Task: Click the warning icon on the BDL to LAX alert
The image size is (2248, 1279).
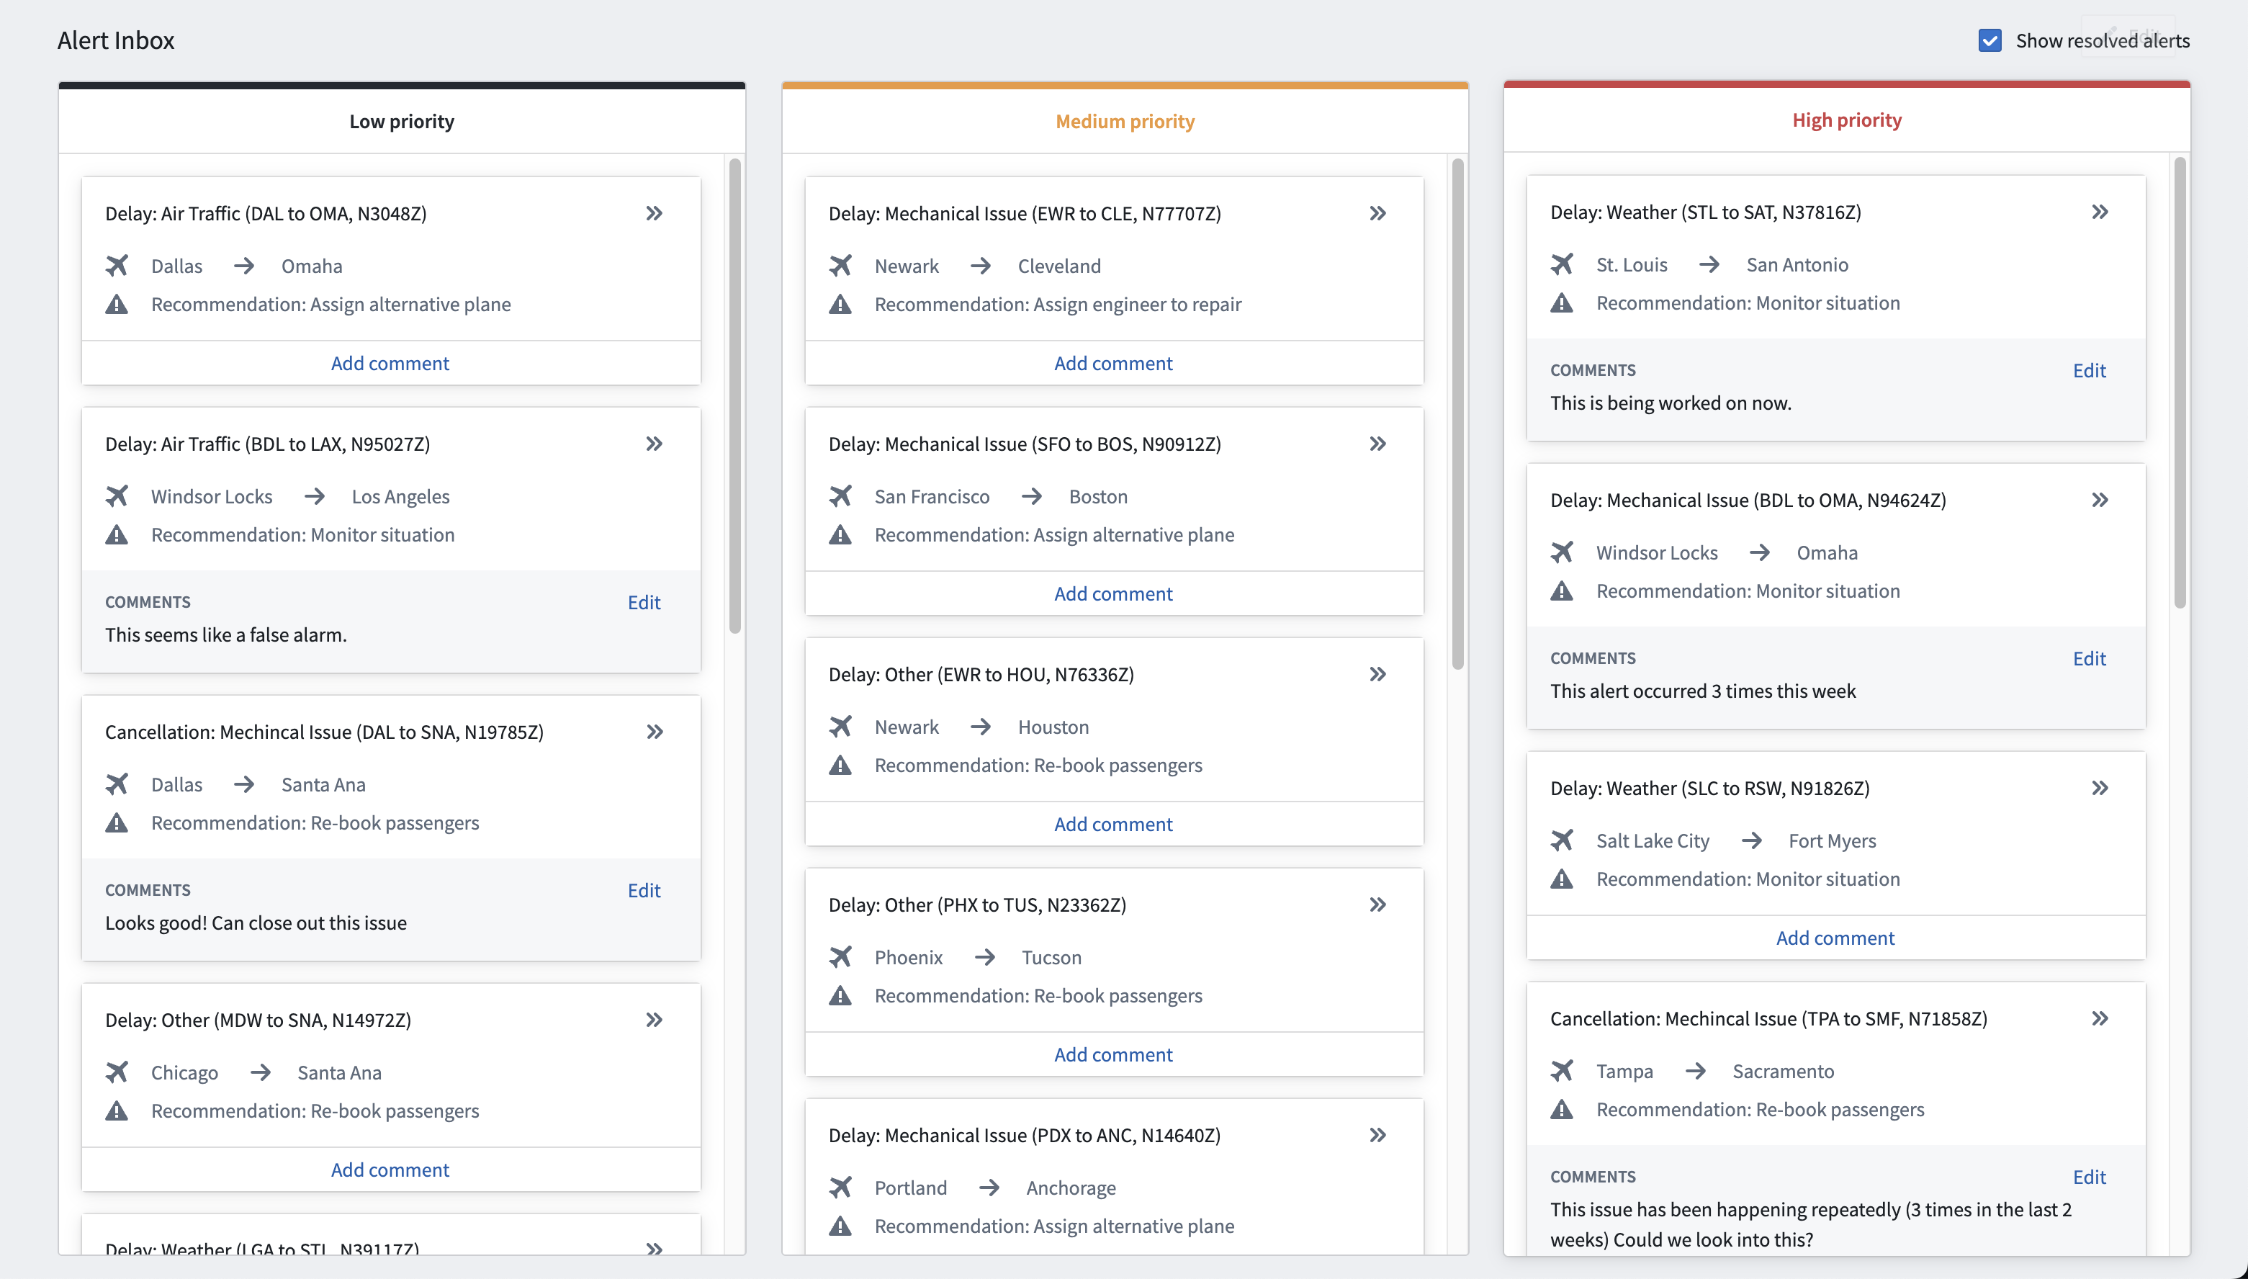Action: [x=117, y=534]
